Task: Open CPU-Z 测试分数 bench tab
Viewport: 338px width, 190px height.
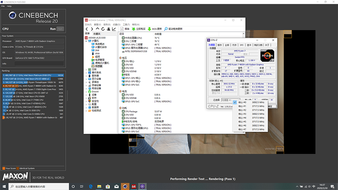Action: (258, 45)
